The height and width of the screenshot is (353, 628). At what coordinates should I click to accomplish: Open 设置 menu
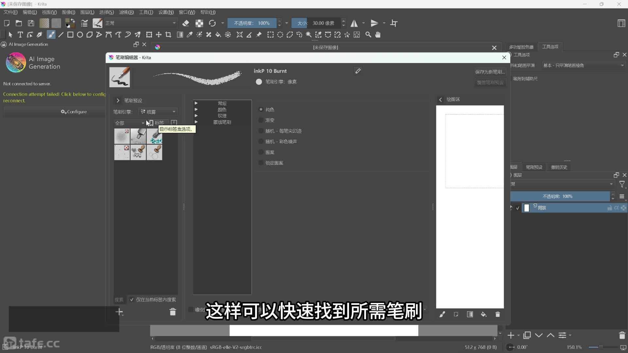[166, 12]
